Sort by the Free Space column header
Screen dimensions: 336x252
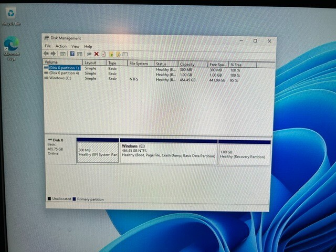point(218,65)
